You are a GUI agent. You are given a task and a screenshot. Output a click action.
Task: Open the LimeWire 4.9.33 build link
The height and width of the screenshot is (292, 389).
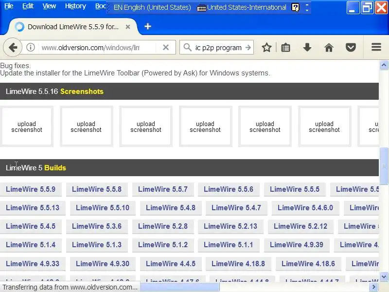[x=33, y=263]
